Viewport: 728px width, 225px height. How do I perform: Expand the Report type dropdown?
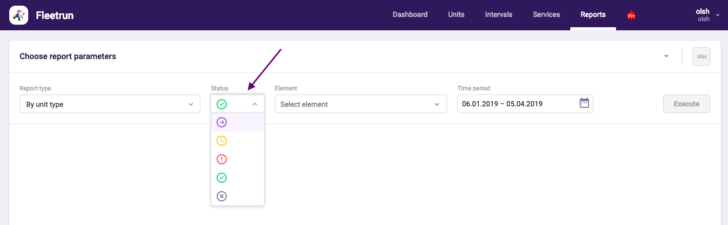(x=109, y=104)
